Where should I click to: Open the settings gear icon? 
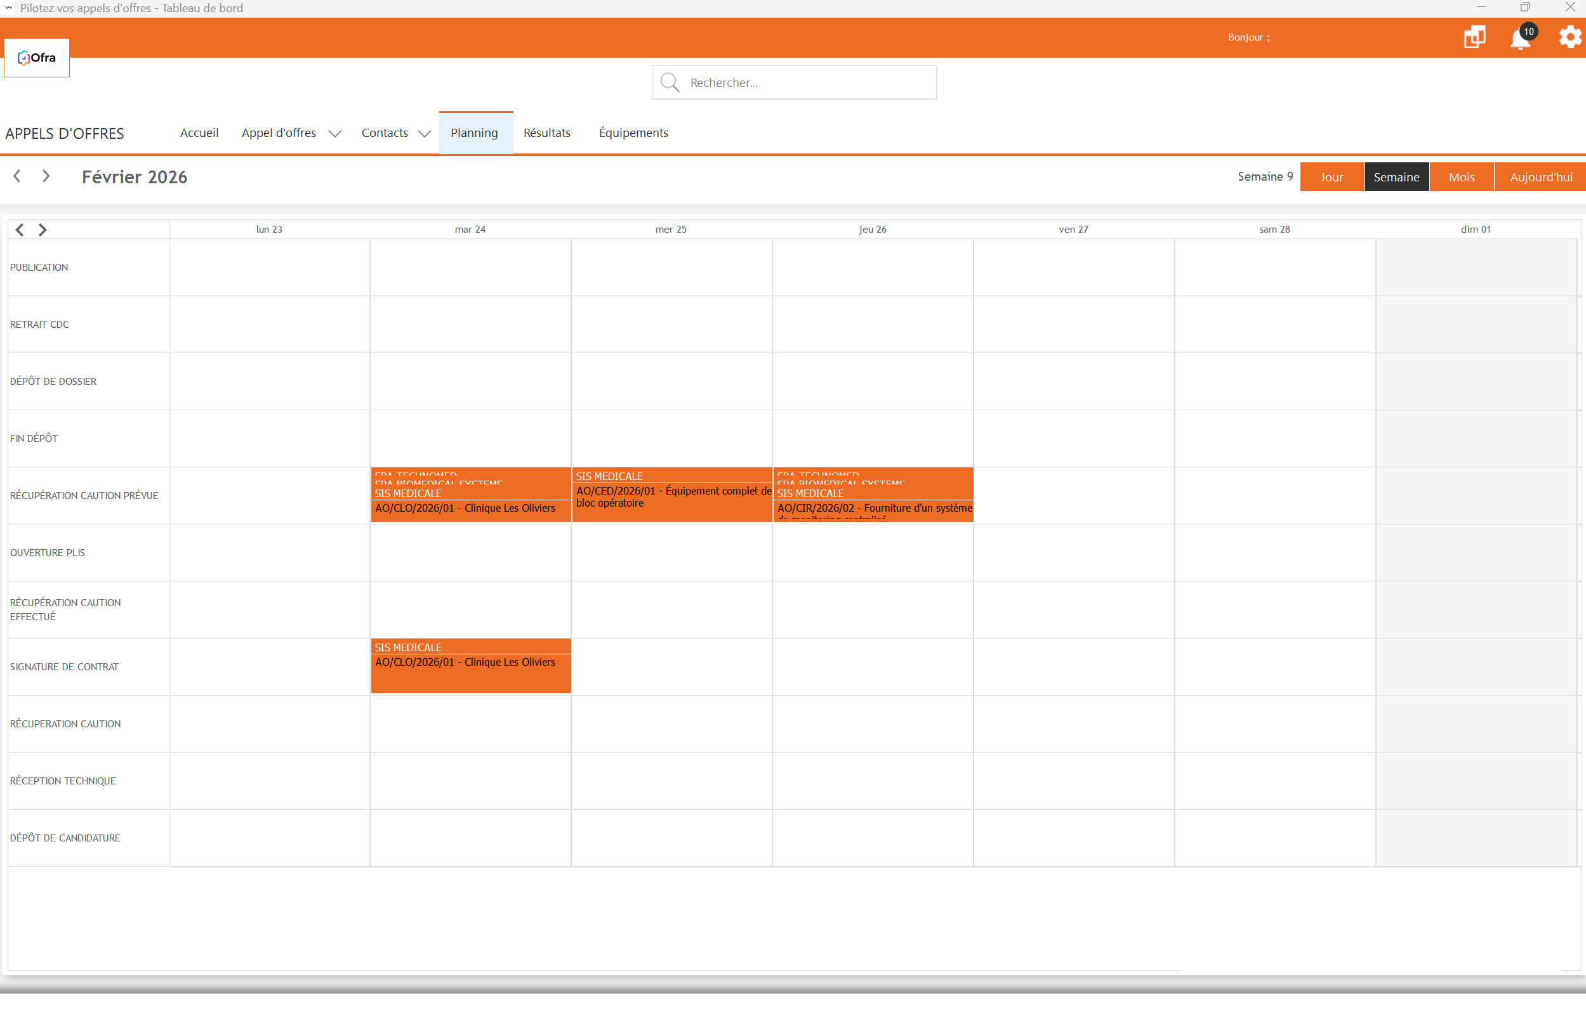(x=1570, y=37)
